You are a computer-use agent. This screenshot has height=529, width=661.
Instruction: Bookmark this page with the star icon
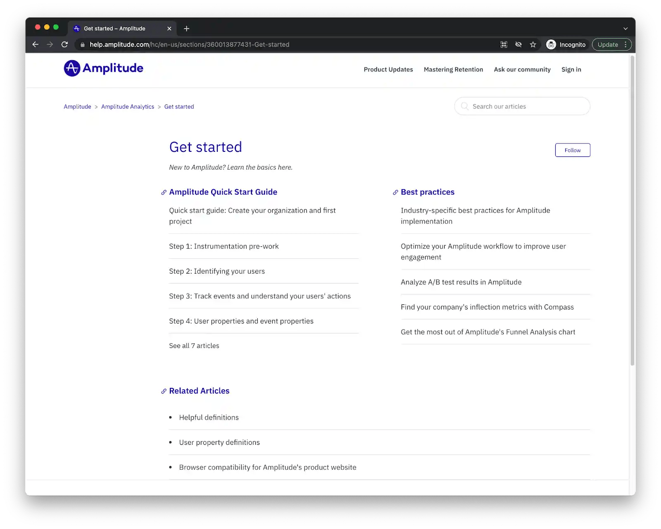(x=533, y=45)
